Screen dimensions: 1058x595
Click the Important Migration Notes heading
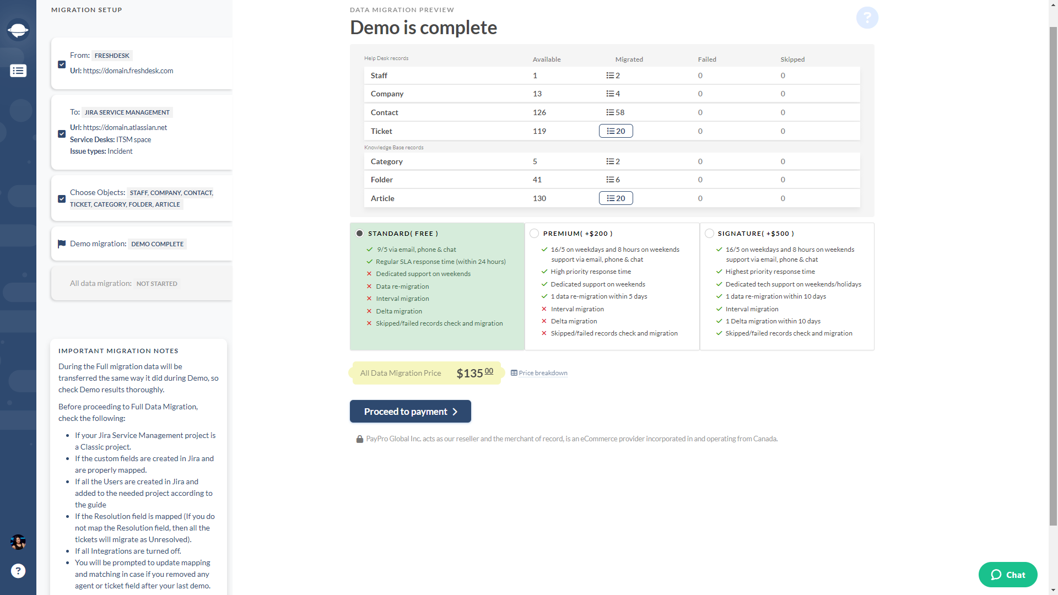[118, 351]
